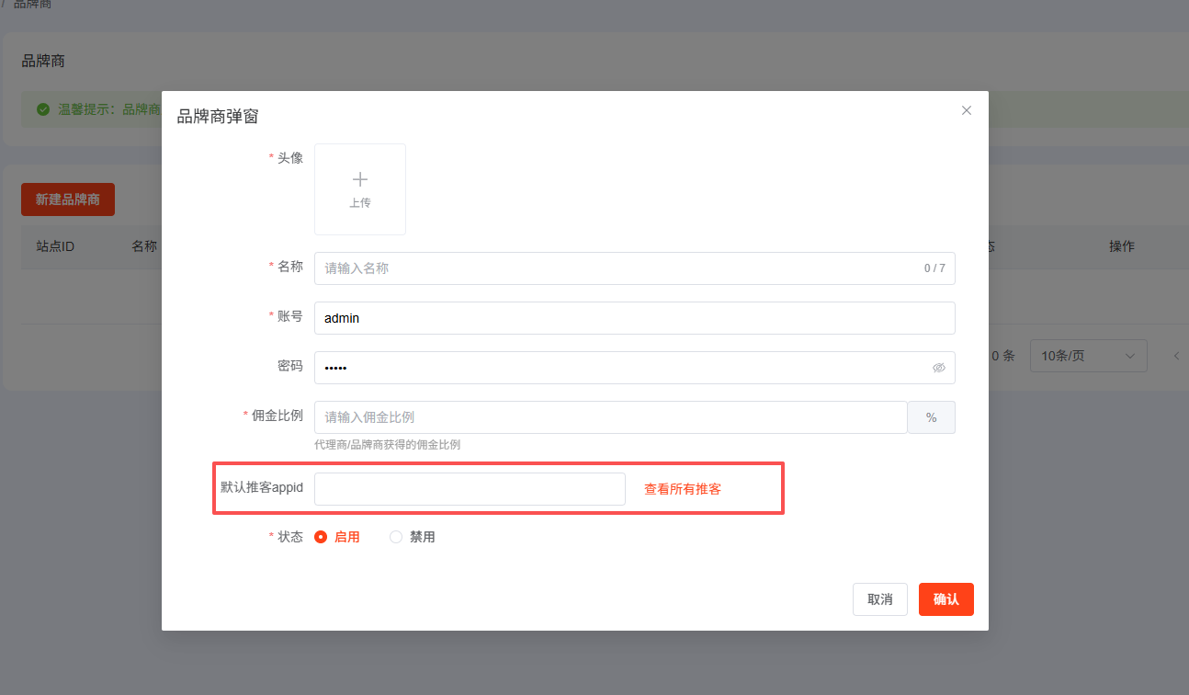Select the 启用 status radio button
The height and width of the screenshot is (695, 1189).
pos(321,537)
